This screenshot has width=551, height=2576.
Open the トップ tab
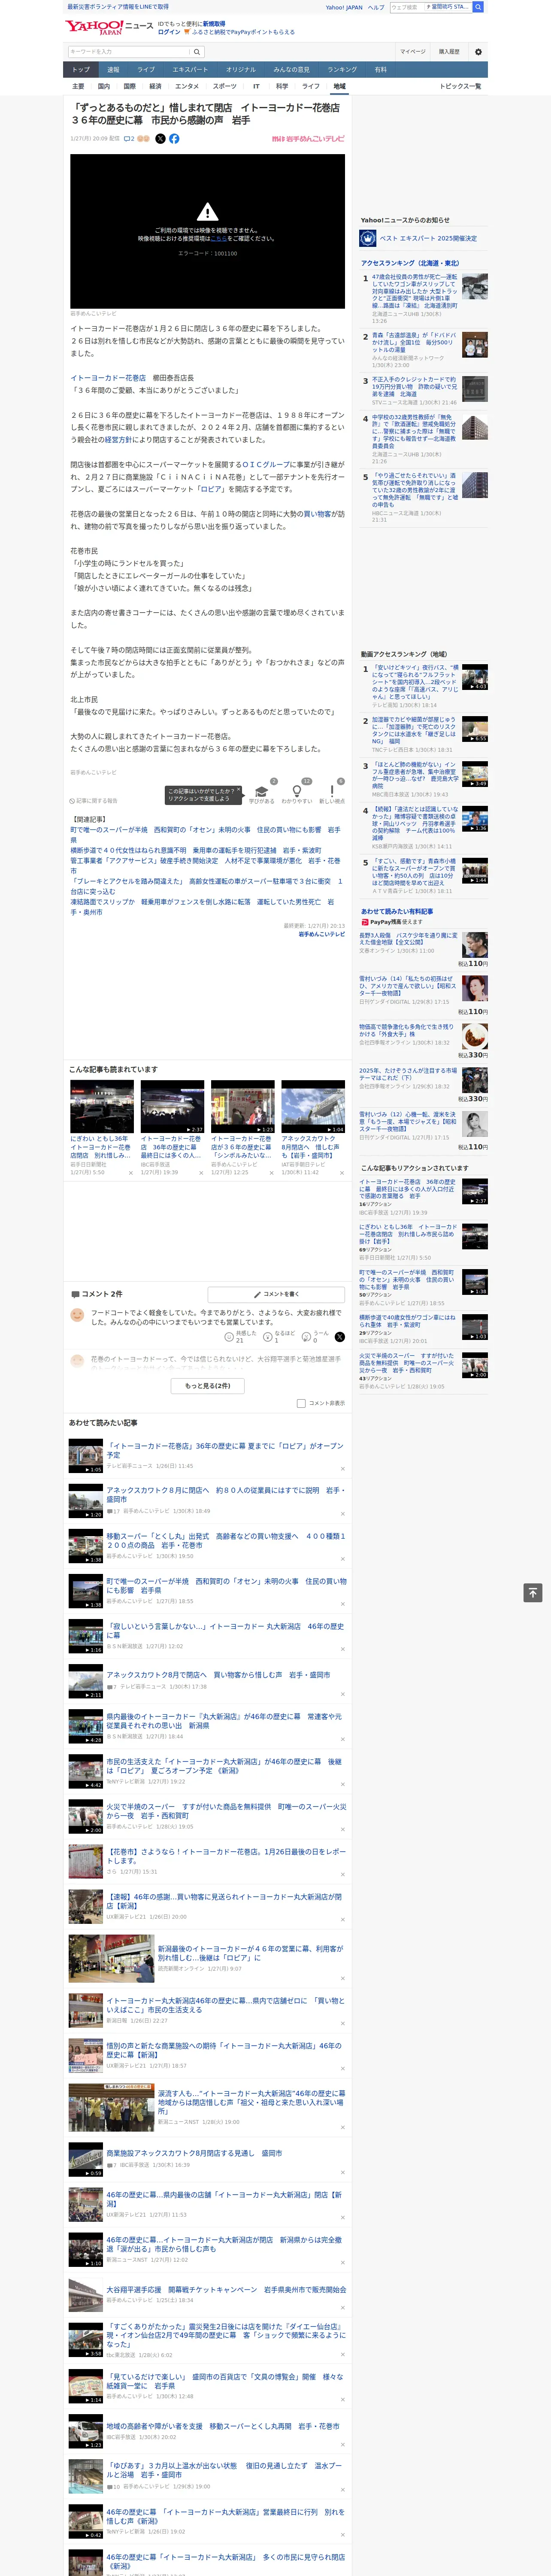click(81, 70)
